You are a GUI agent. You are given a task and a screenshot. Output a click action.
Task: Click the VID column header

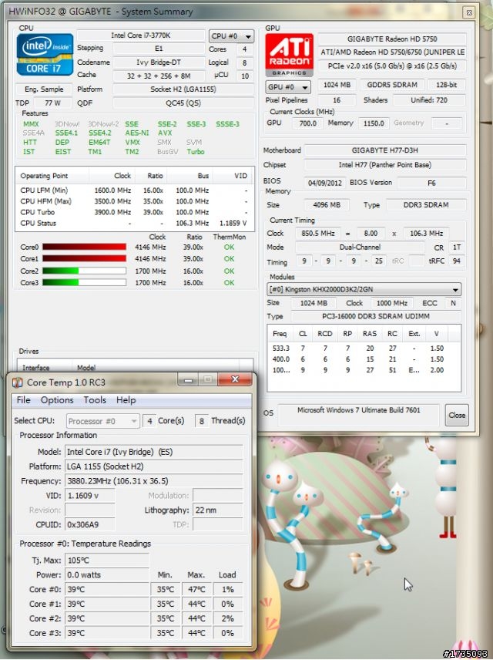tap(233, 176)
